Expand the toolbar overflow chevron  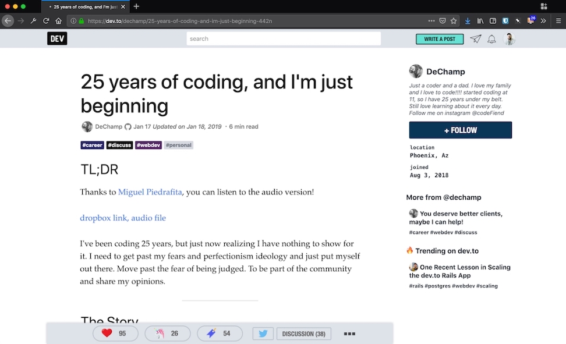coord(543,20)
